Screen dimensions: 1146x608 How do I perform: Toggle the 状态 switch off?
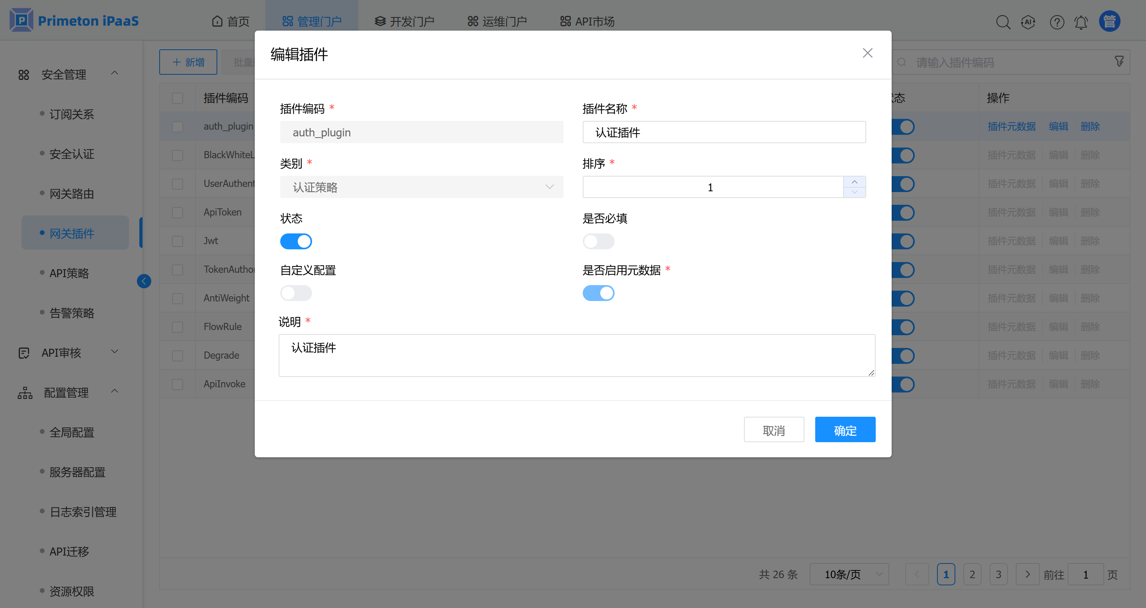point(296,241)
